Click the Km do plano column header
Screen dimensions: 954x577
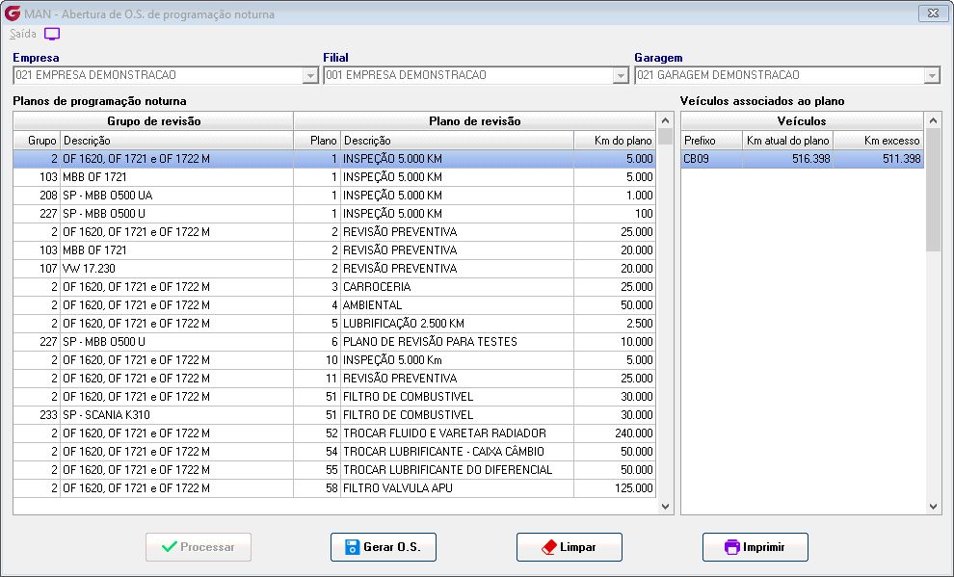(615, 141)
